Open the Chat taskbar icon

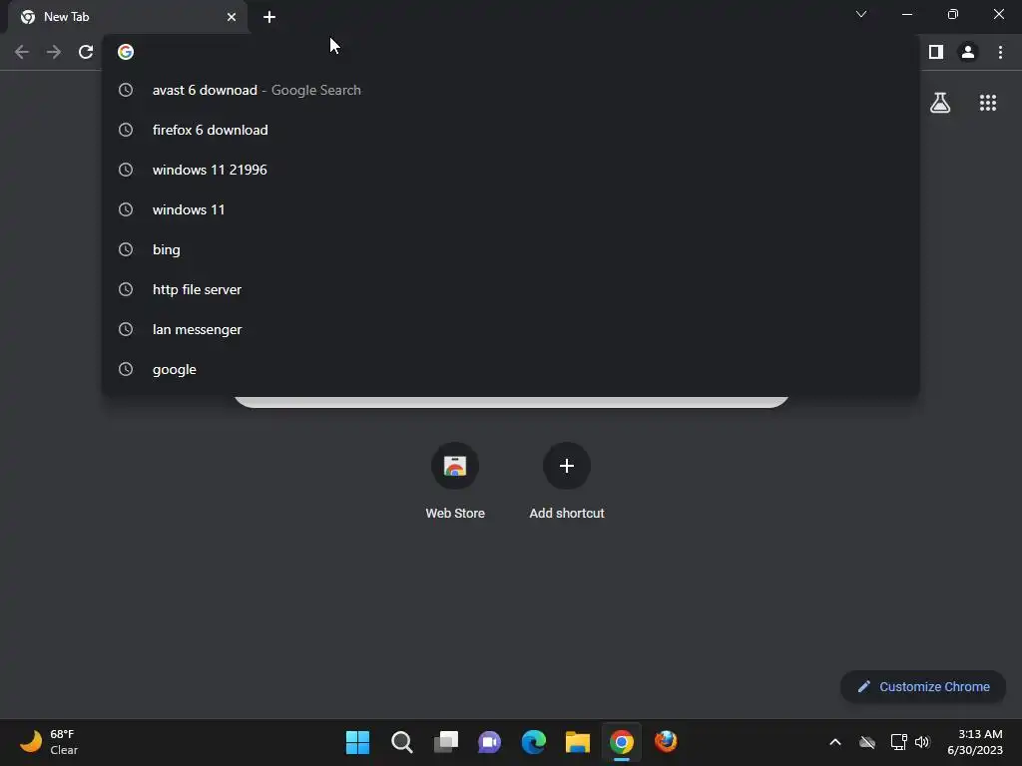pyautogui.click(x=489, y=742)
